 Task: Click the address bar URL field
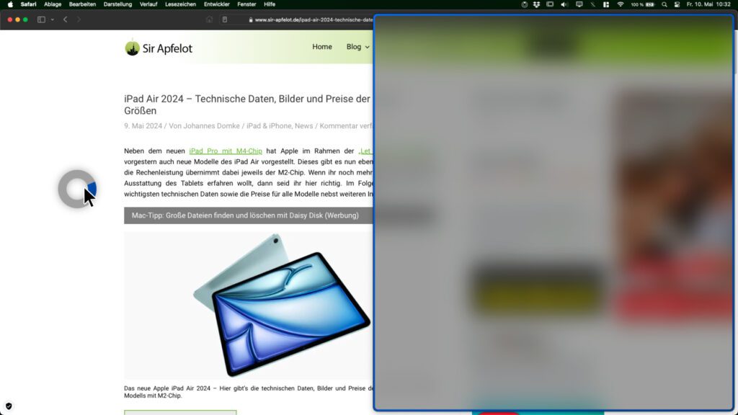311,19
